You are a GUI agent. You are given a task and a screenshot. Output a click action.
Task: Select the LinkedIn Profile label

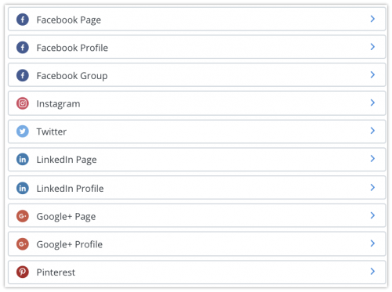(x=70, y=189)
